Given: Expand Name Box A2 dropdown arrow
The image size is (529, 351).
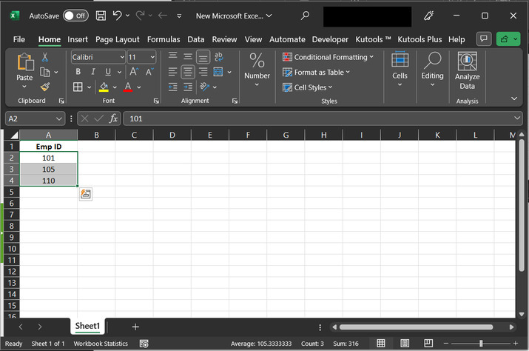Looking at the screenshot, I should 58,119.
